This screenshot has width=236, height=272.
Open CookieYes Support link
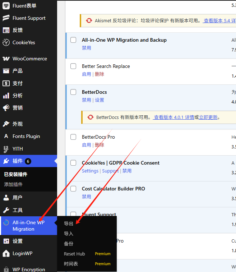point(110,171)
